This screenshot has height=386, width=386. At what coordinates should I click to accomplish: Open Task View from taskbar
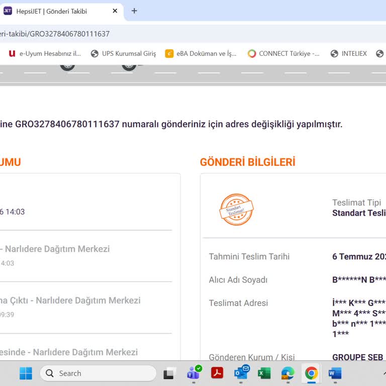169,373
